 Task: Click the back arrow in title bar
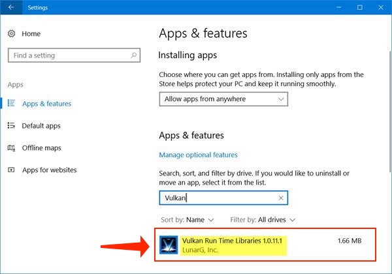[10, 7]
